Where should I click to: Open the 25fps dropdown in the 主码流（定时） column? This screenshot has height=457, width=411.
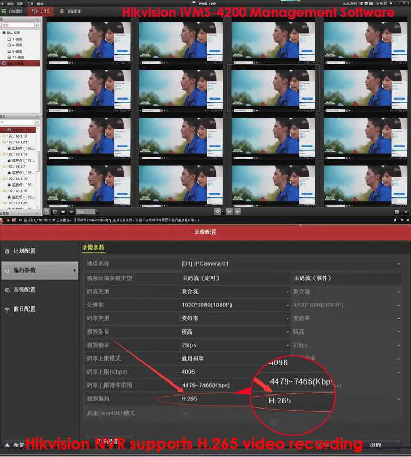(235, 345)
